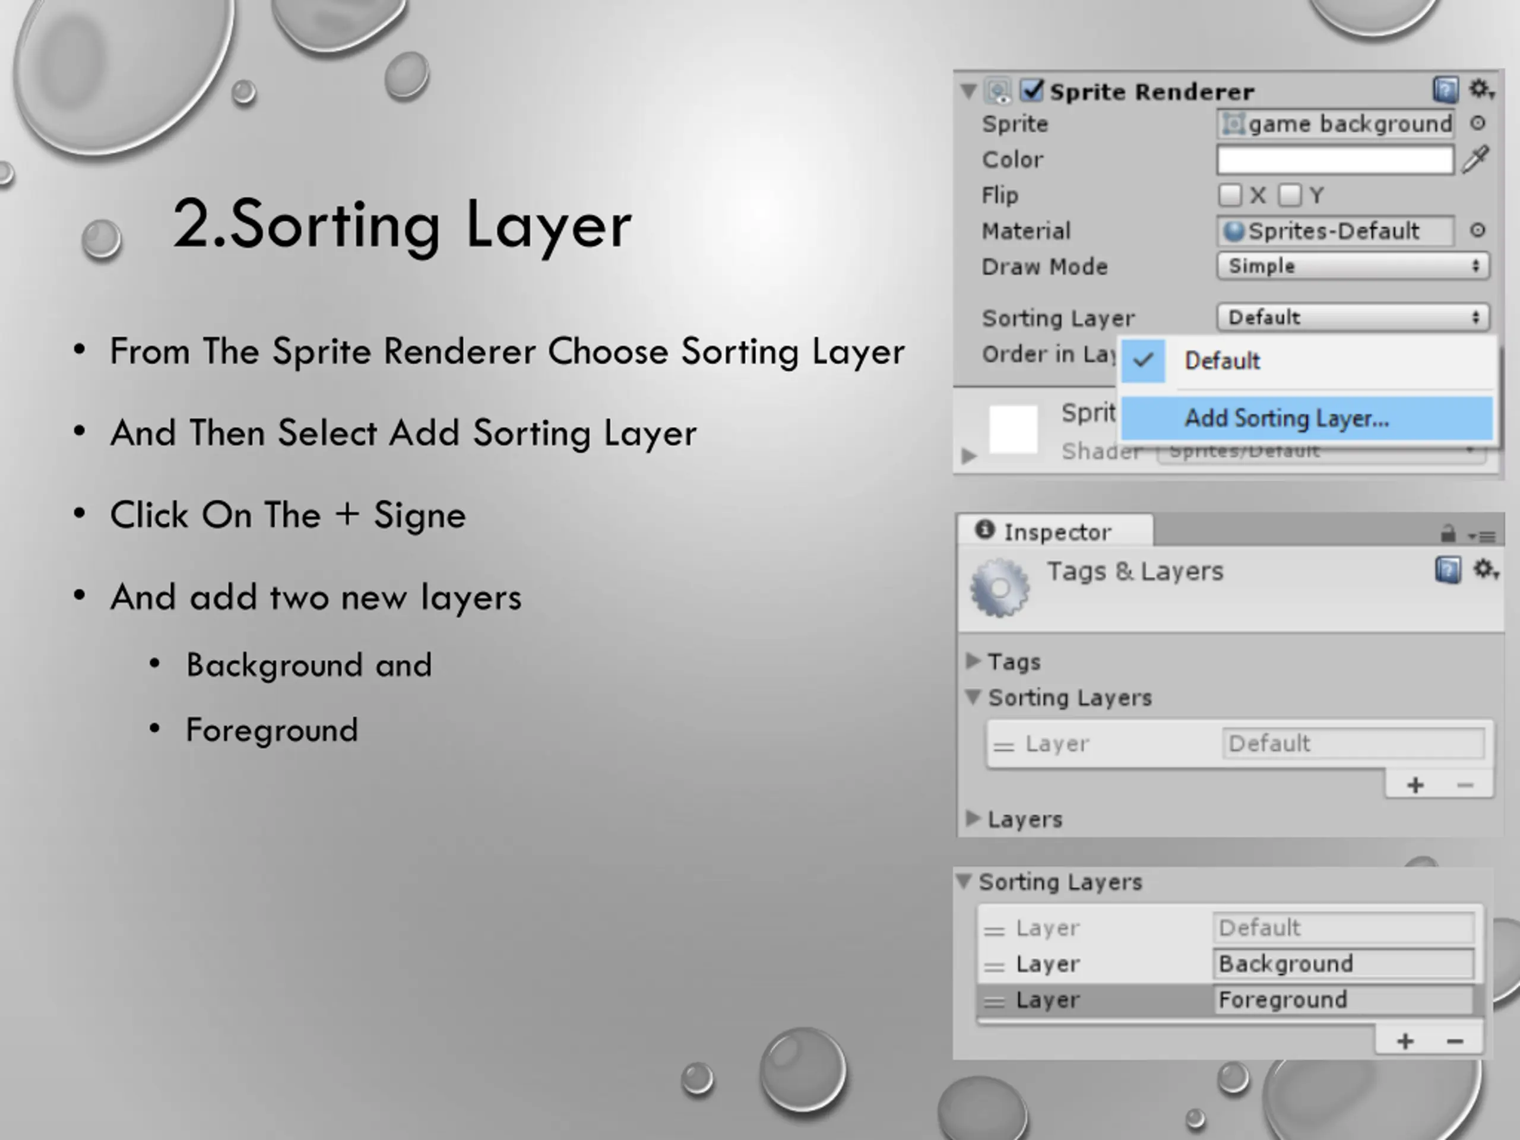This screenshot has height=1140, width=1520.
Task: Pick a color with the eyedropper icon
Action: pyautogui.click(x=1476, y=159)
